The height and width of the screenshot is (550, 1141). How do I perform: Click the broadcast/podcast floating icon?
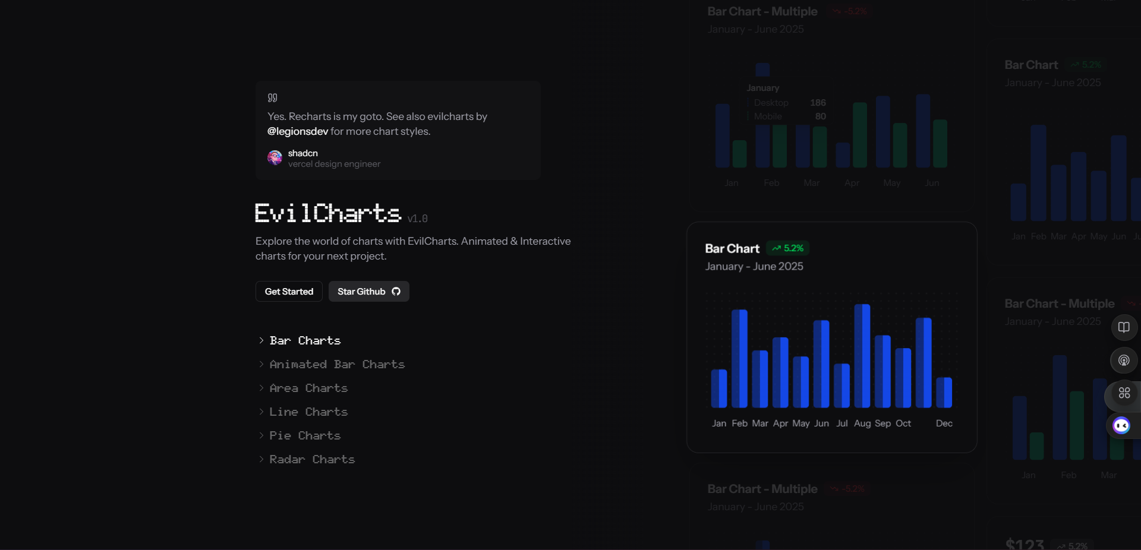pos(1123,361)
